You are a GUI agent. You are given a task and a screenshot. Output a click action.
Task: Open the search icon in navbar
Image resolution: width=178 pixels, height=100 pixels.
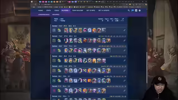tap(128, 11)
